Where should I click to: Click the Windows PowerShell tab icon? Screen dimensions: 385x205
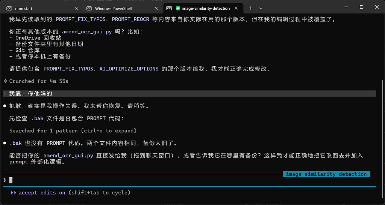click(x=89, y=8)
